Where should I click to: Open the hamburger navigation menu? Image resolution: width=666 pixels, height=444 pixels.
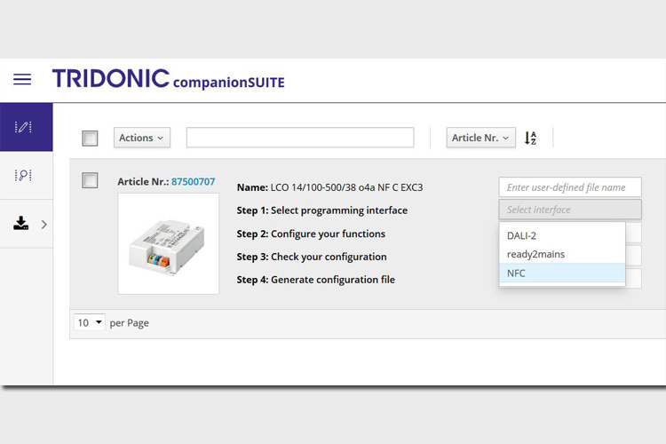[x=22, y=79]
